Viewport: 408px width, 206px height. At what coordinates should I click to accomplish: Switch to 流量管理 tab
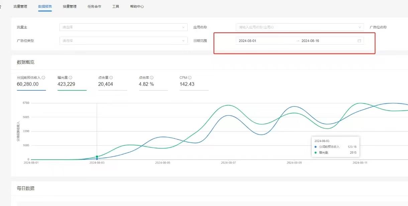click(x=20, y=6)
